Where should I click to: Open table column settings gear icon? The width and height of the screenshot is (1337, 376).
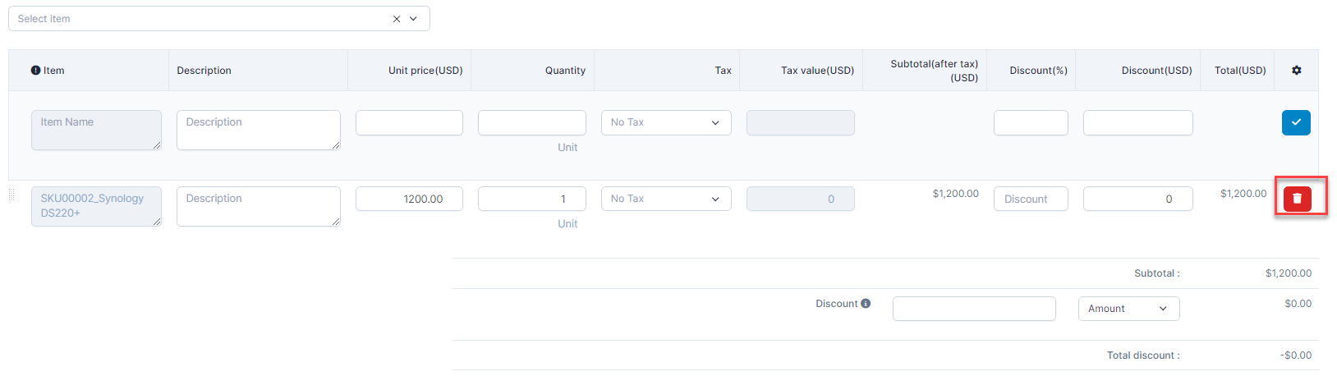click(x=1296, y=71)
